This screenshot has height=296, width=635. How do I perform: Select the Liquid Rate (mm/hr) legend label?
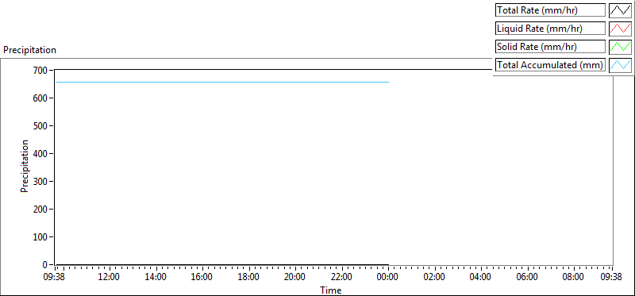point(550,29)
